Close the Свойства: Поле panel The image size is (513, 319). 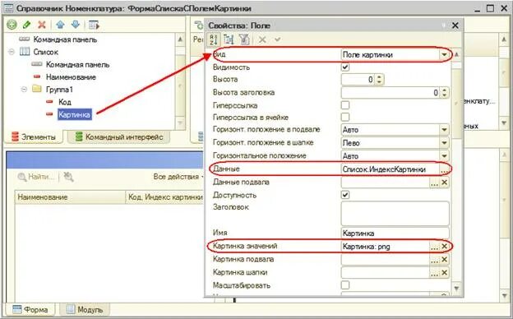(x=455, y=25)
